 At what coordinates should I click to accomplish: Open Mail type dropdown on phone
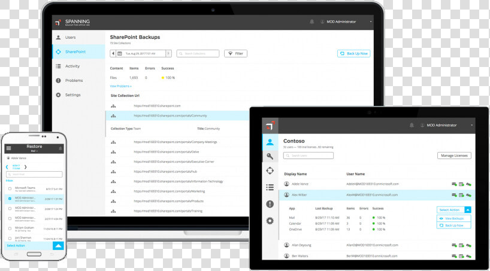click(x=34, y=151)
